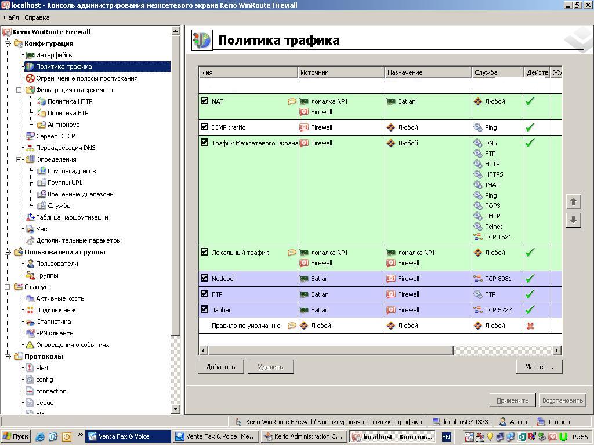Toggle the Трафик Межсетевого Экрана rule checkbox
Screen dimensions: 594x445
[x=205, y=143]
